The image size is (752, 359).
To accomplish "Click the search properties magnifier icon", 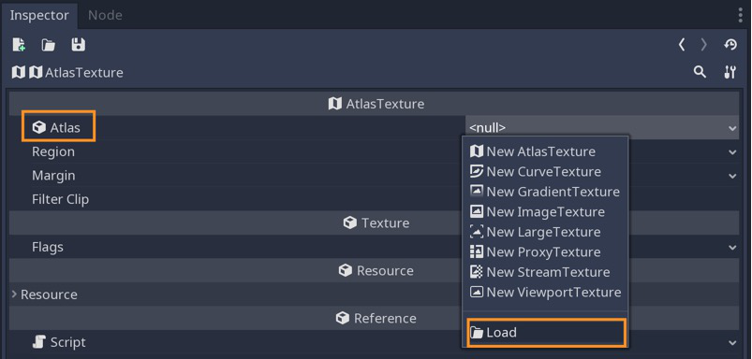I will 700,72.
